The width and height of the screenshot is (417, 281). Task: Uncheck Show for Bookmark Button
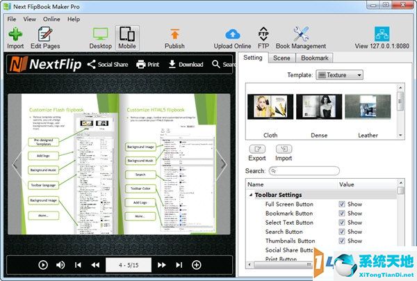click(342, 214)
